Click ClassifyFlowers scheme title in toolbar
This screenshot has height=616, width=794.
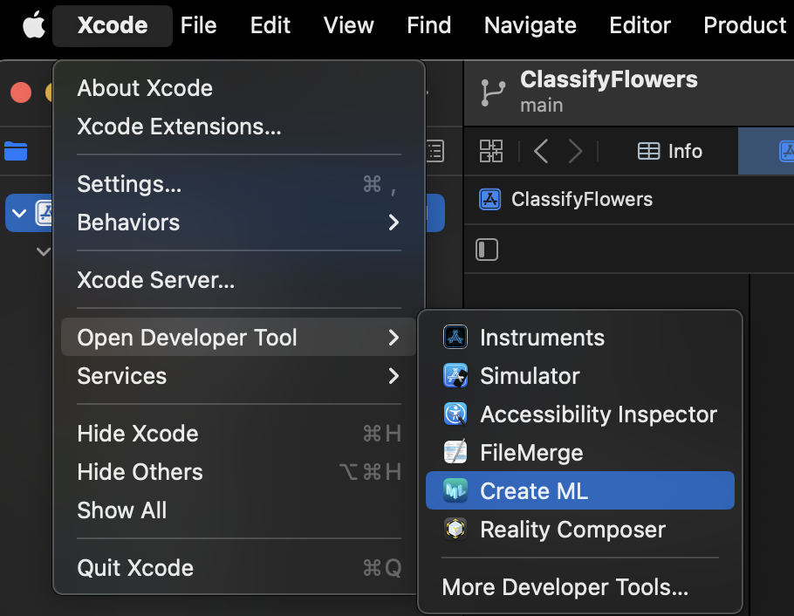[x=609, y=79]
